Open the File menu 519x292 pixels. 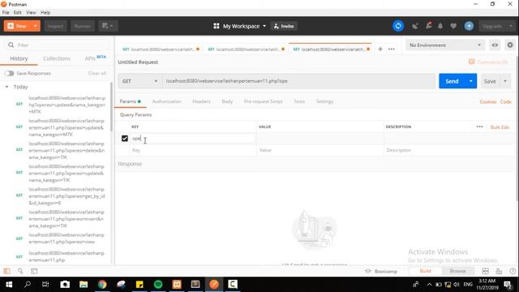[6, 13]
